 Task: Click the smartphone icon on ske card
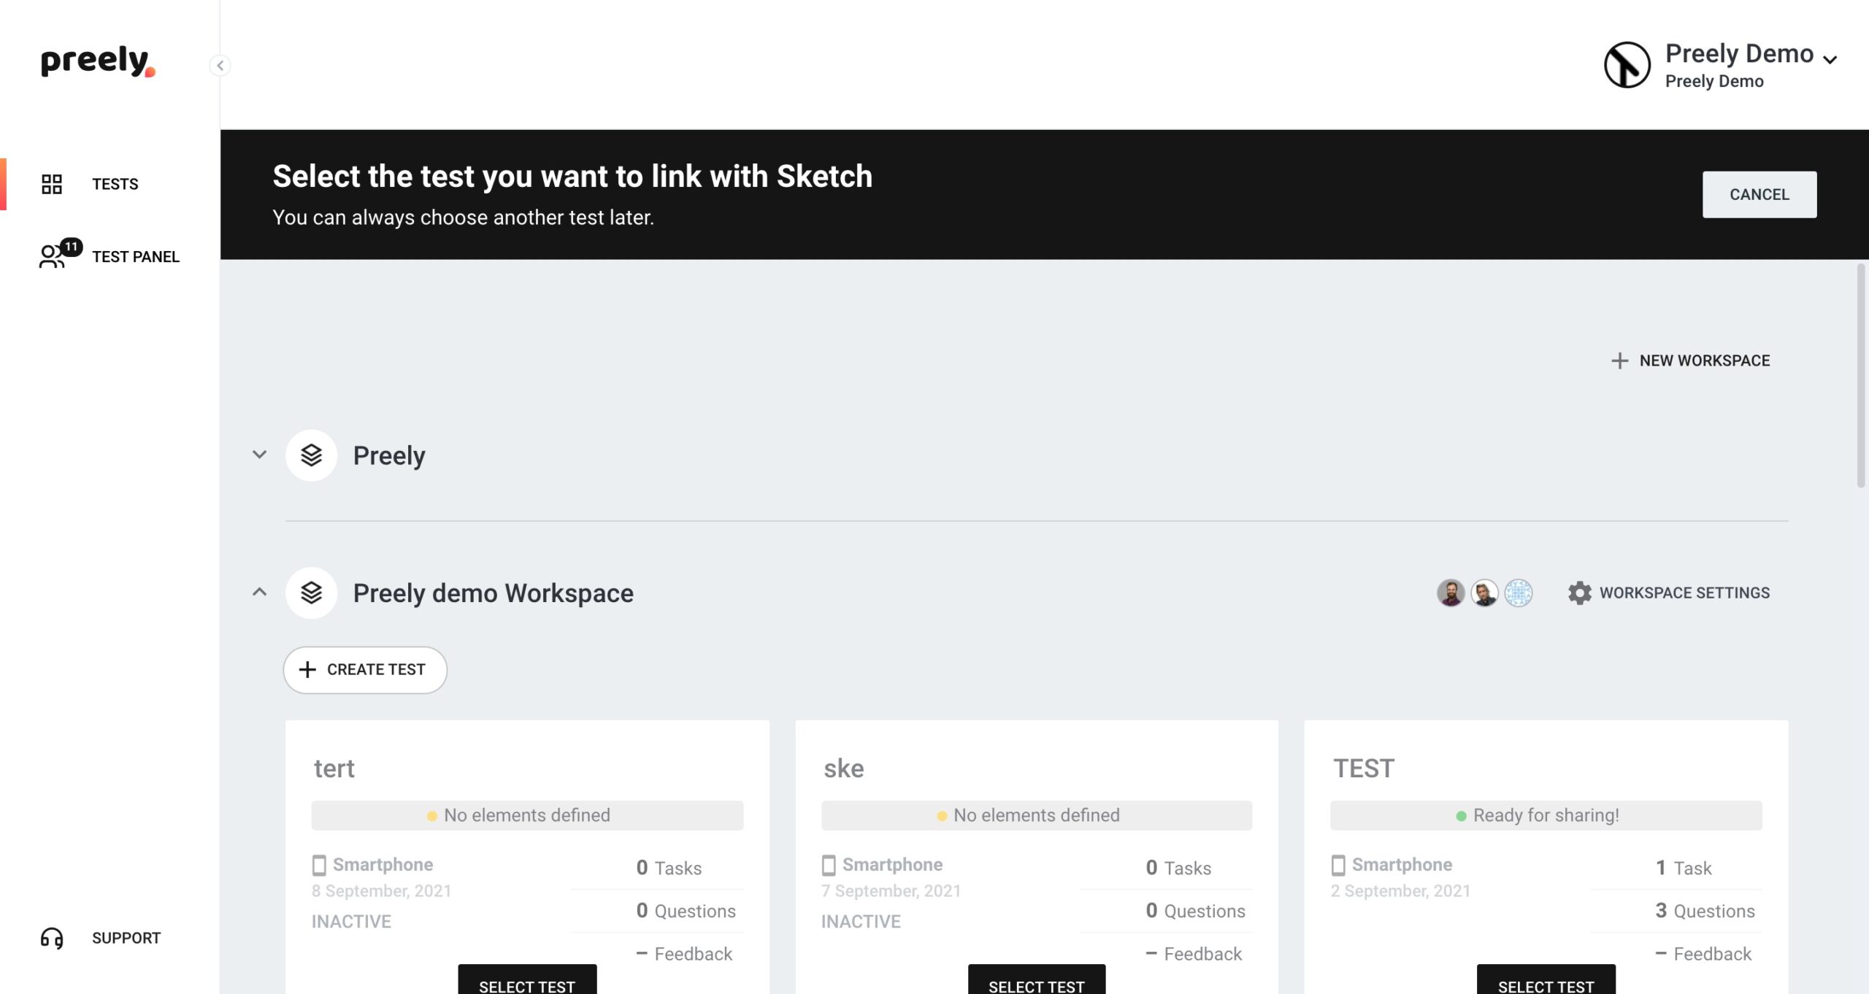[x=829, y=866]
